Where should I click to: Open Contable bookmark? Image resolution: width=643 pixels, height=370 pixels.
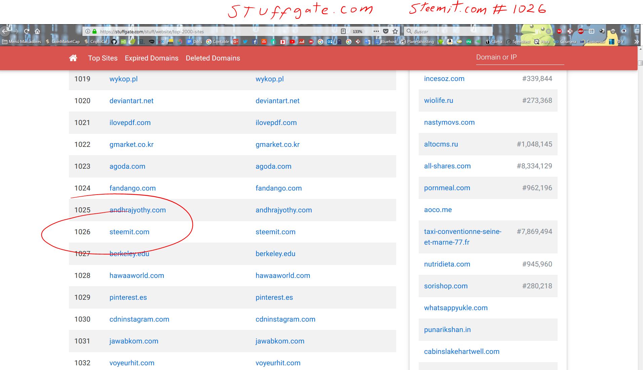coord(218,42)
